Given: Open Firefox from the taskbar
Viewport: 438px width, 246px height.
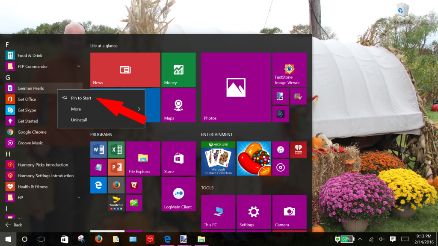Looking at the screenshot, I should tap(98, 239).
